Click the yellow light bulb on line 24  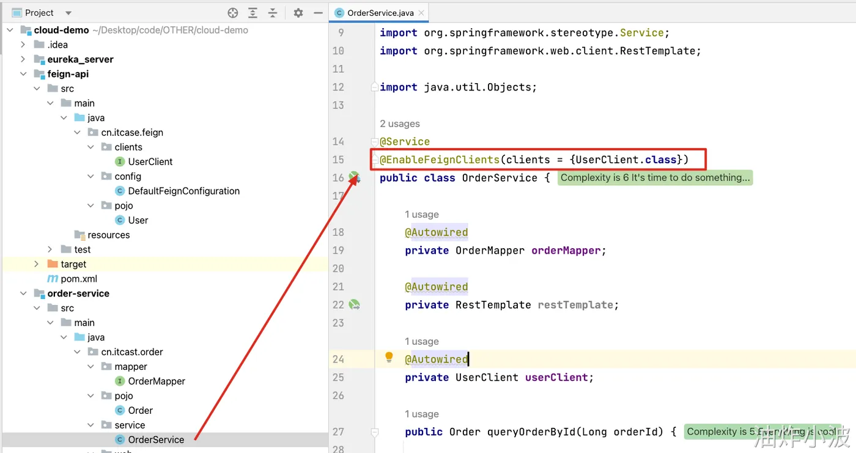click(x=389, y=358)
